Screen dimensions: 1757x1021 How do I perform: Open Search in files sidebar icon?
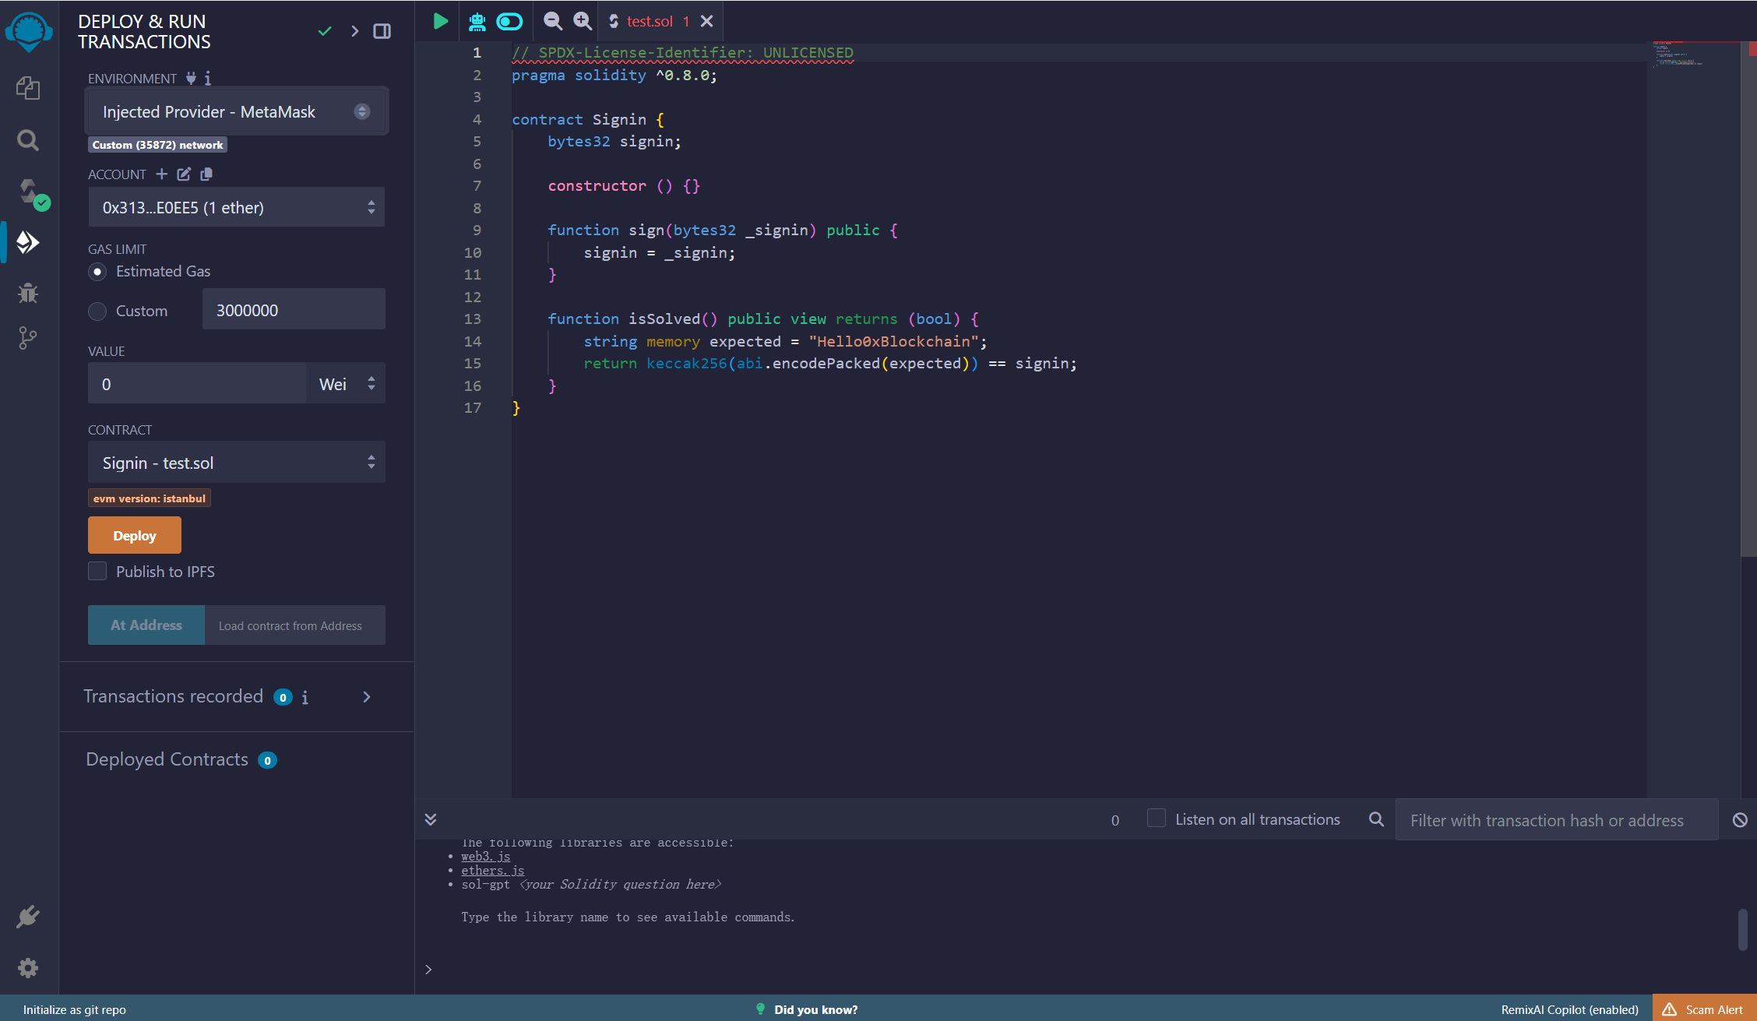[28, 139]
